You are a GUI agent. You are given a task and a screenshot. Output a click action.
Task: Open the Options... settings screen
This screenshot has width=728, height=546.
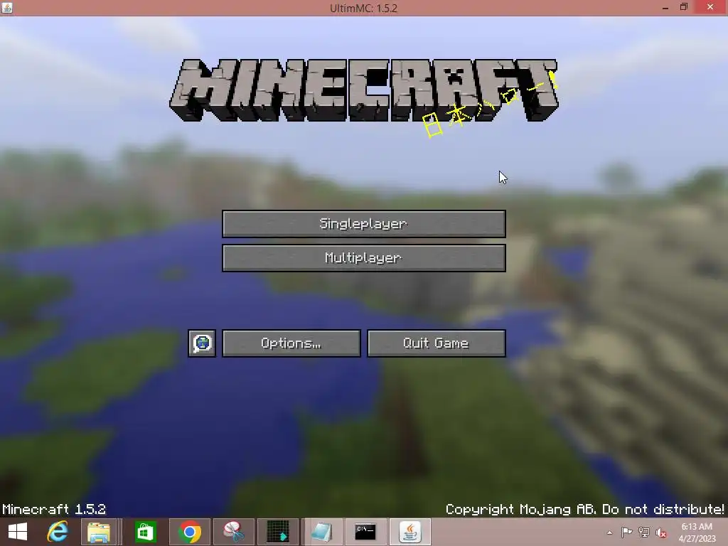point(291,343)
